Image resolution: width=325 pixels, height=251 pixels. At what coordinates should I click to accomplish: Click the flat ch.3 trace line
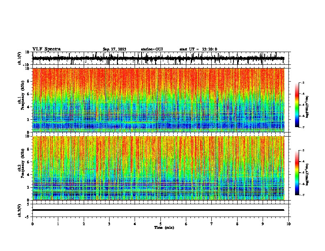pos(158,210)
